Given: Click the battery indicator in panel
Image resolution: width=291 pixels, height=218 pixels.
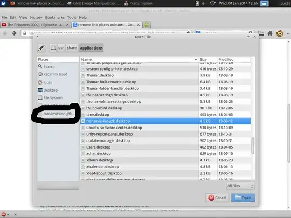Looking at the screenshot, I should 197,3.
